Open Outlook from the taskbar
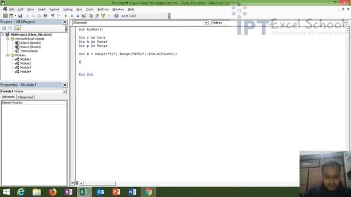 point(100,192)
